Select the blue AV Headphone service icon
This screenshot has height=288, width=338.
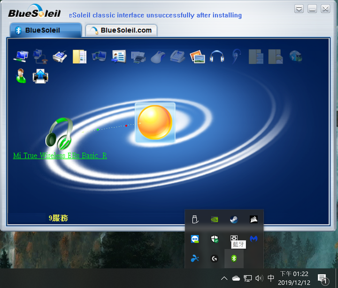[217, 56]
